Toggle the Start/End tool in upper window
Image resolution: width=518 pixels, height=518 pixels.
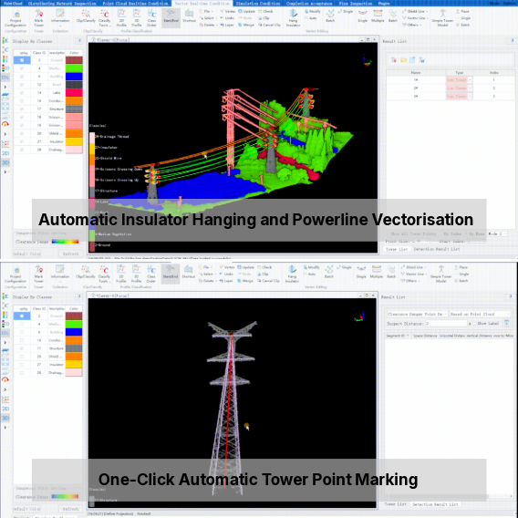pos(171,17)
